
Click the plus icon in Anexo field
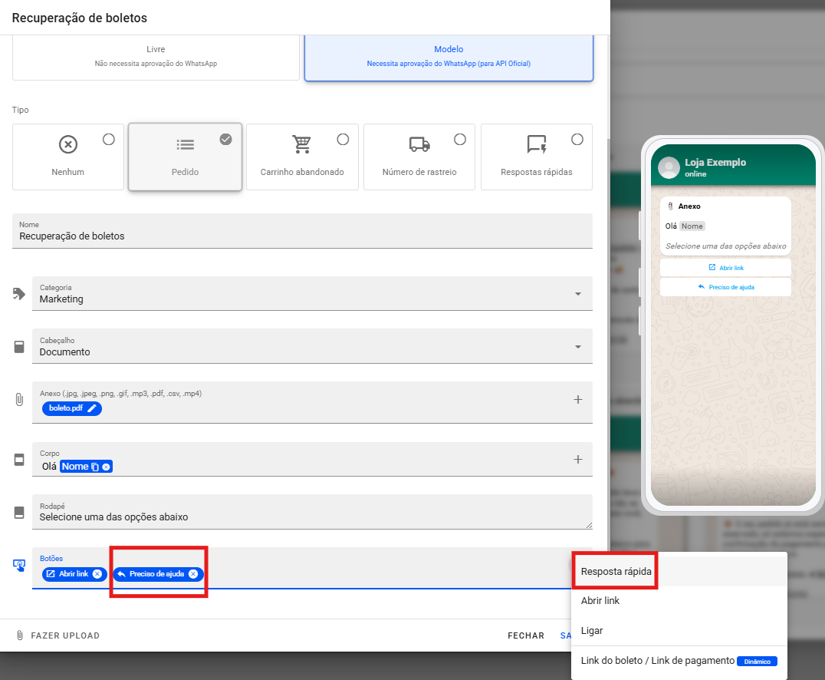[578, 399]
